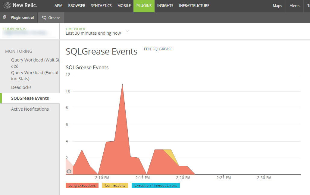The width and height of the screenshot is (310, 195).
Task: Open the blurred Components selector
Action: tap(29, 33)
